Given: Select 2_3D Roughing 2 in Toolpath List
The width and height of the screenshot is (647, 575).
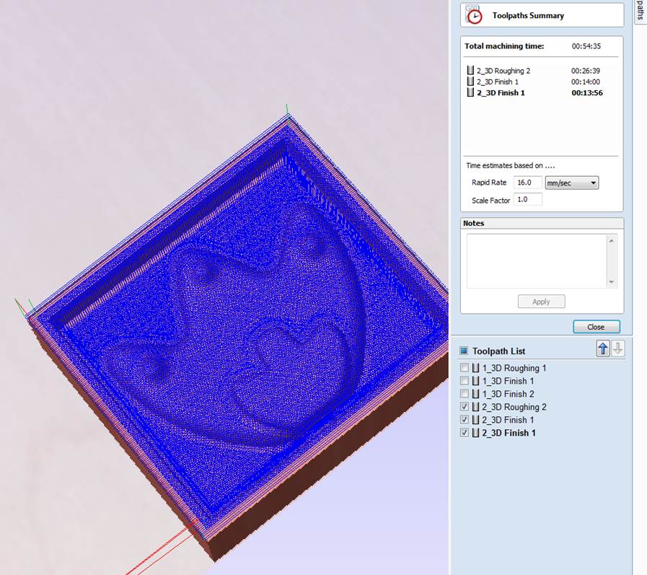Looking at the screenshot, I should click(x=514, y=407).
